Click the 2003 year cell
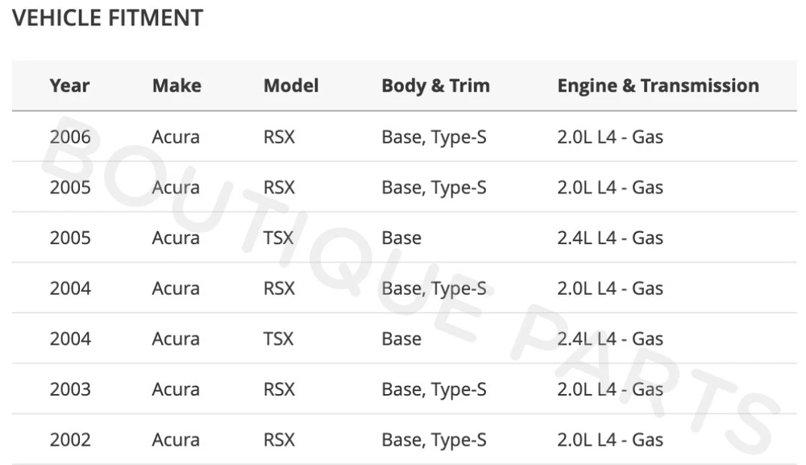Screen dimensions: 806x465 click(x=70, y=390)
